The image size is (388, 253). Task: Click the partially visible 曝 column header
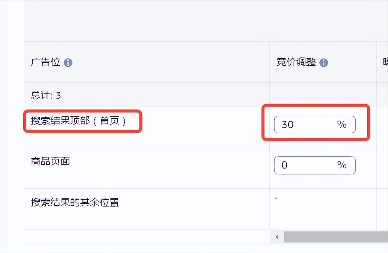click(x=385, y=62)
